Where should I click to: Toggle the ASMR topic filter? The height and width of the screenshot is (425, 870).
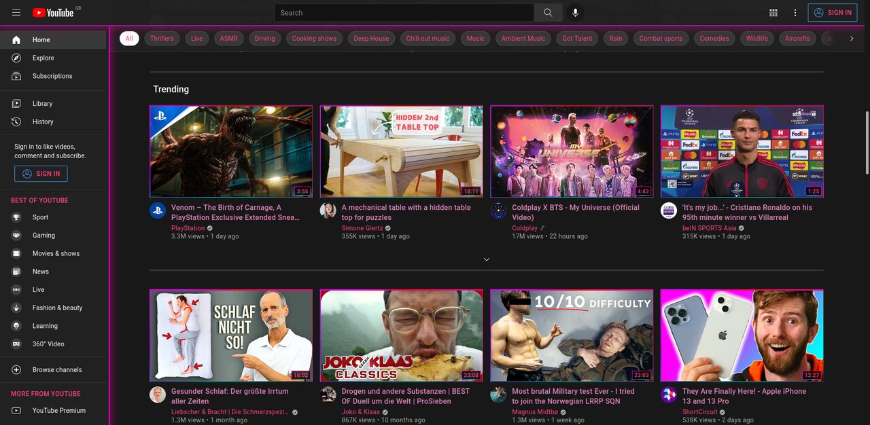click(228, 38)
